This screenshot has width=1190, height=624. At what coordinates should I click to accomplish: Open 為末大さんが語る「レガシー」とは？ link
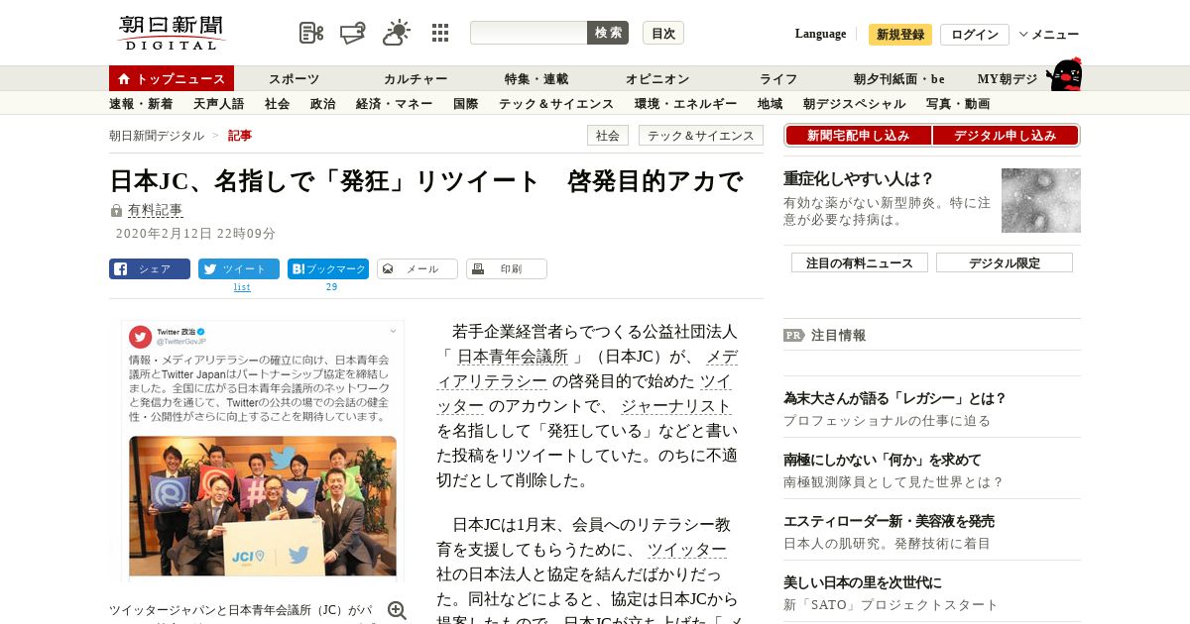tap(895, 398)
